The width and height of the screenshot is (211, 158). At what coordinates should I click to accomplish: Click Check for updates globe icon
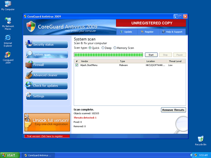pos(29,85)
